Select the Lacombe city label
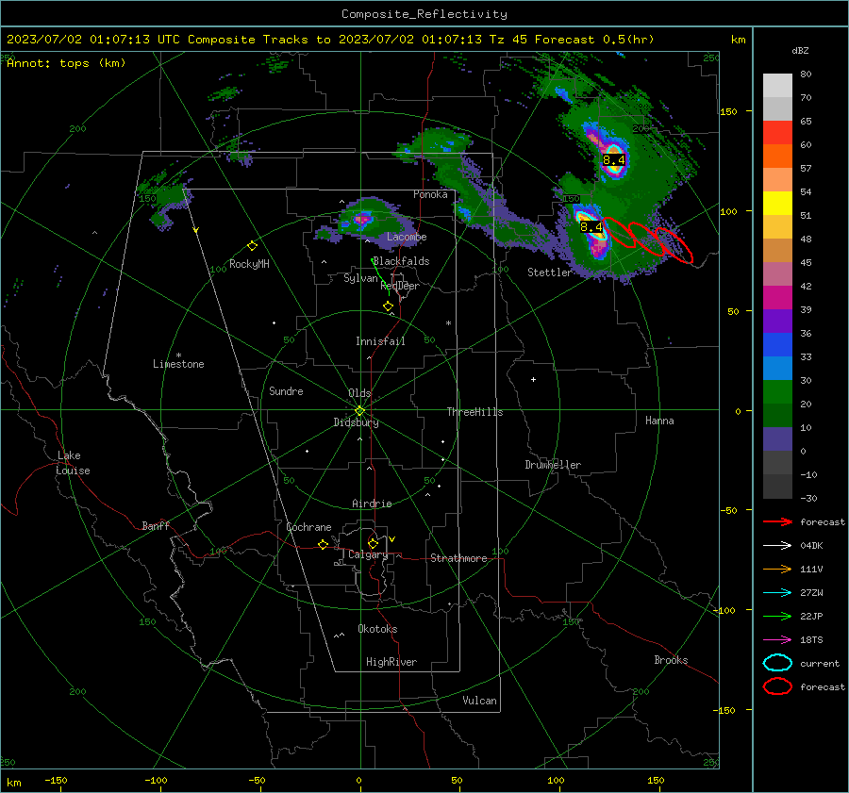 click(x=407, y=237)
